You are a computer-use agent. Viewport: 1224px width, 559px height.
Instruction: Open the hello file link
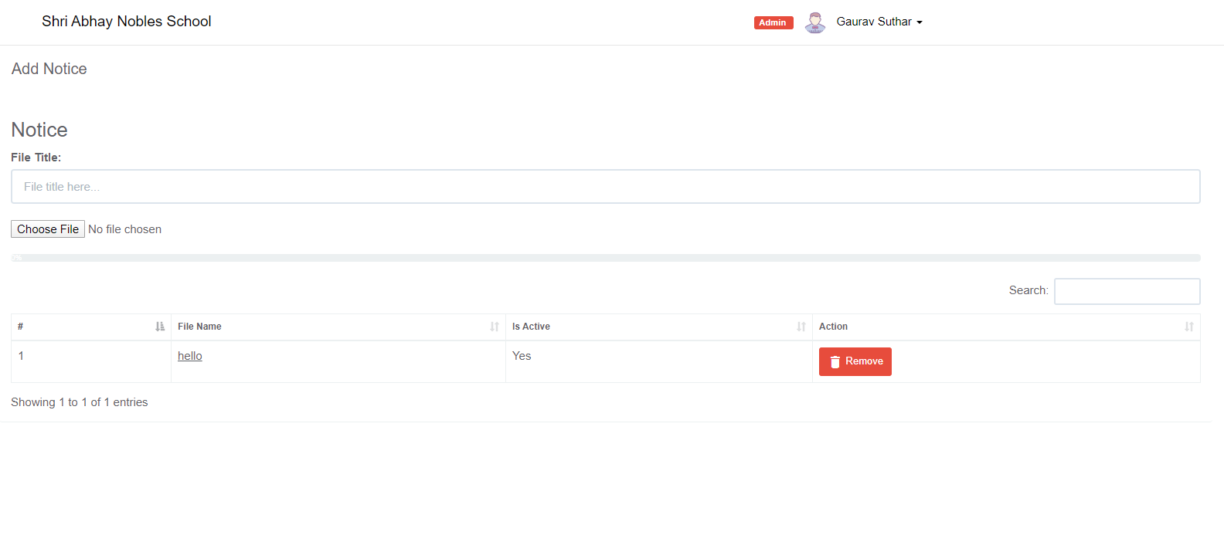tap(190, 356)
